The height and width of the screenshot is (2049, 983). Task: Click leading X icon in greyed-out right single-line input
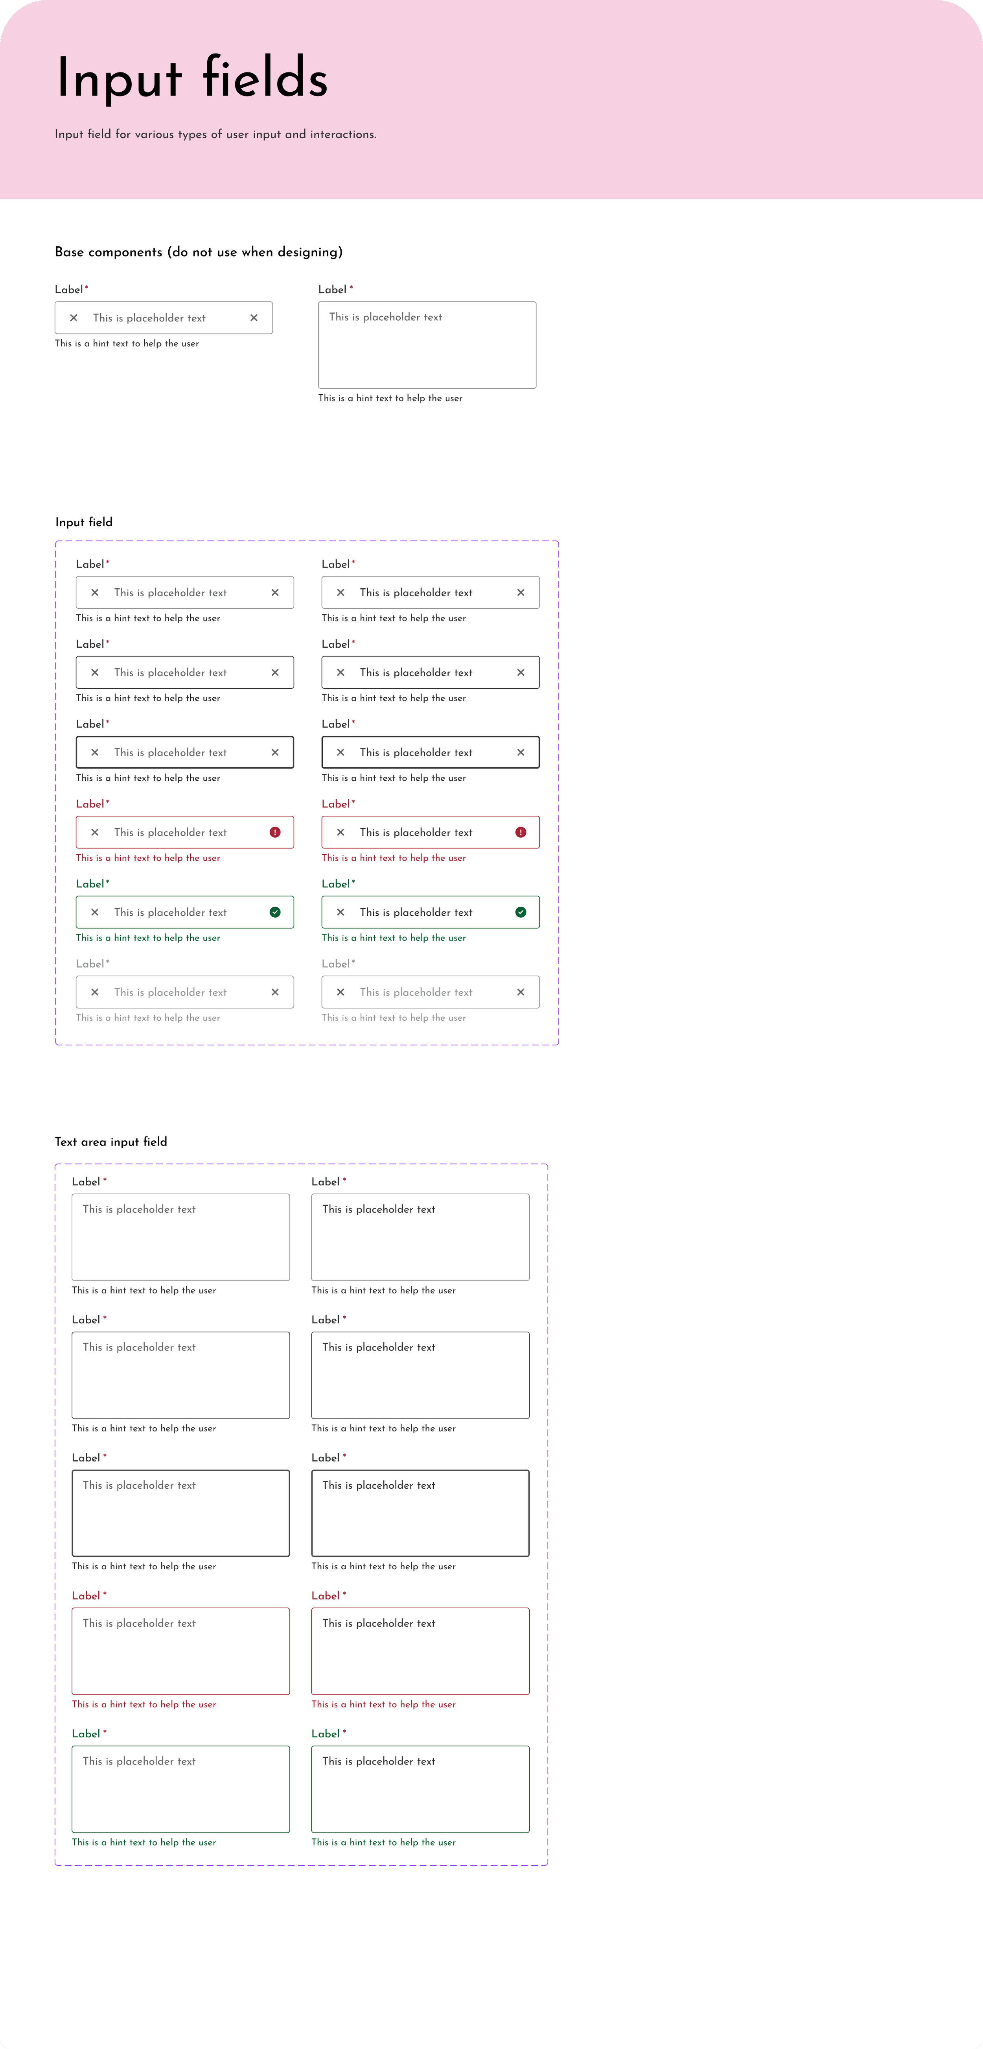pyautogui.click(x=340, y=992)
